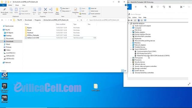Click the Delete ribbon icon
Screen dimensions: 192x108
45,10
